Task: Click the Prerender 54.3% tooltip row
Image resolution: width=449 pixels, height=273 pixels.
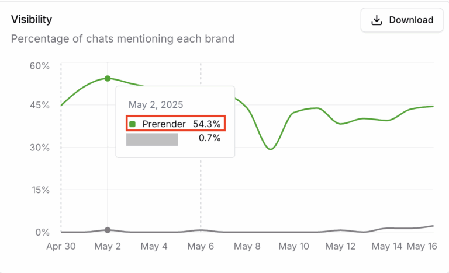Action: pyautogui.click(x=176, y=124)
